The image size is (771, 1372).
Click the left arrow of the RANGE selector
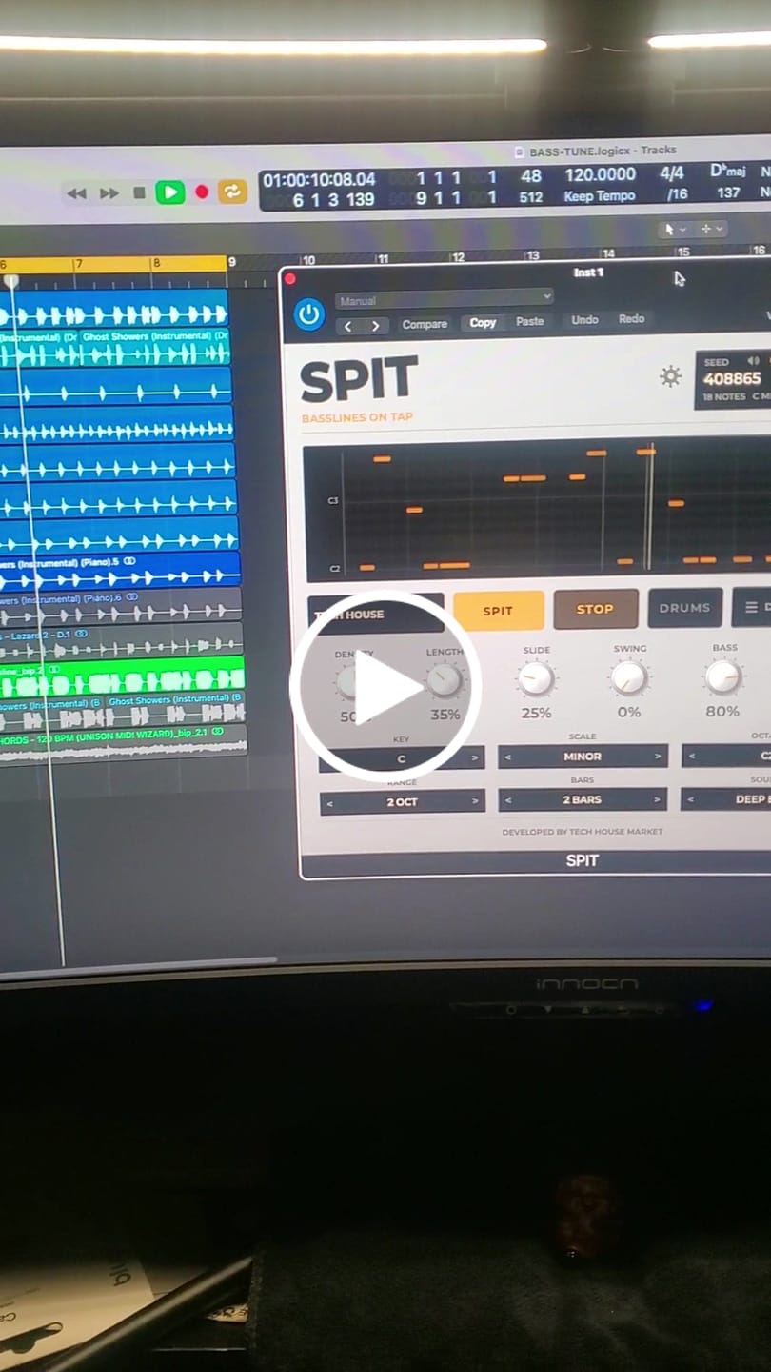329,803
